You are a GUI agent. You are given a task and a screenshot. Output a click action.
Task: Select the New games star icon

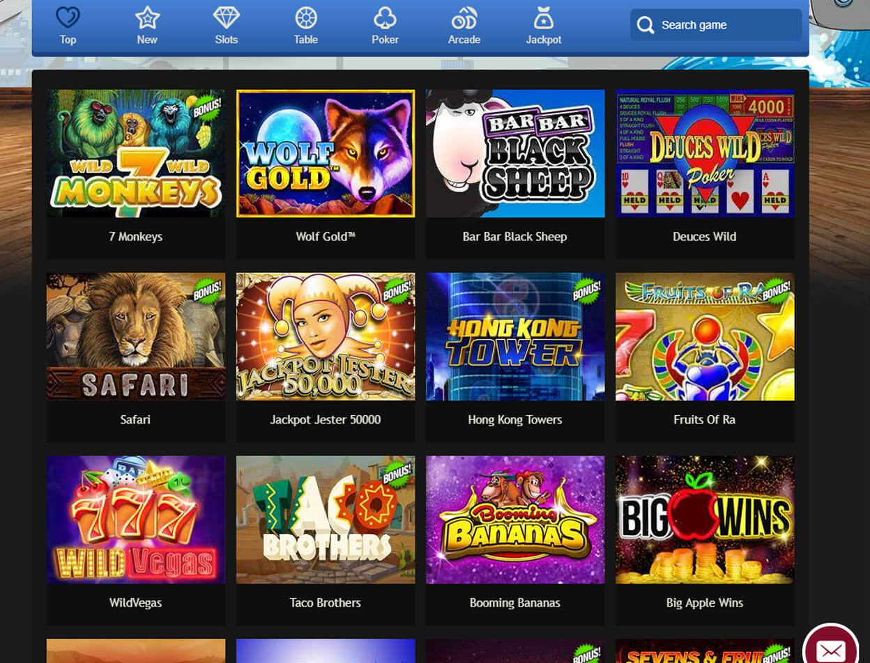[147, 17]
